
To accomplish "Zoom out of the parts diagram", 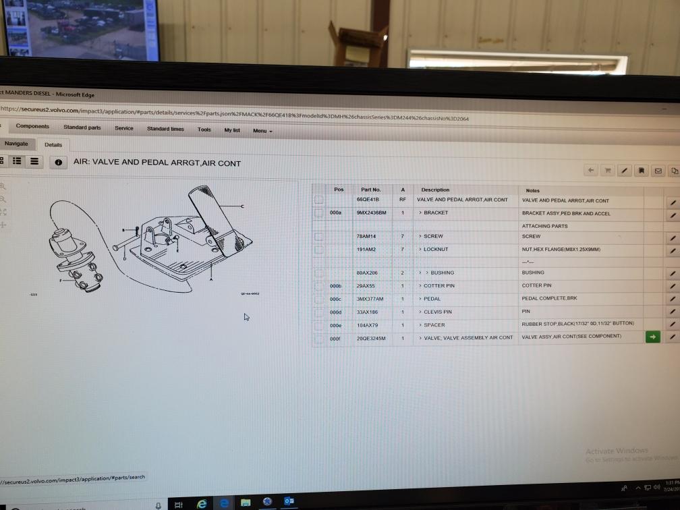I will pyautogui.click(x=3, y=200).
